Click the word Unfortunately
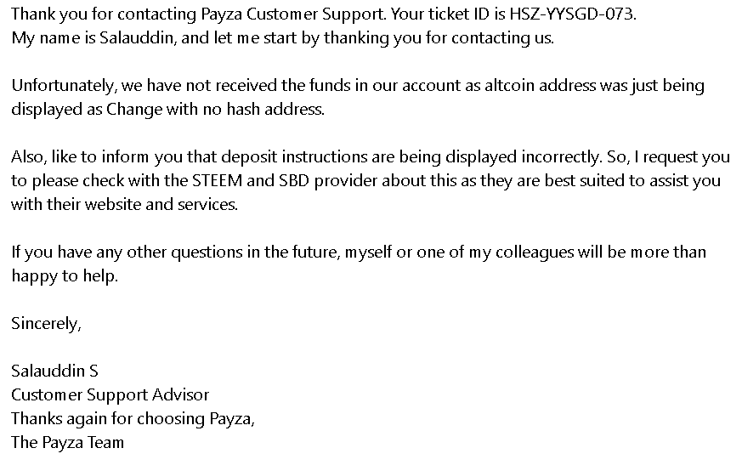Screen dimensions: 742x465 pyautogui.click(x=62, y=86)
